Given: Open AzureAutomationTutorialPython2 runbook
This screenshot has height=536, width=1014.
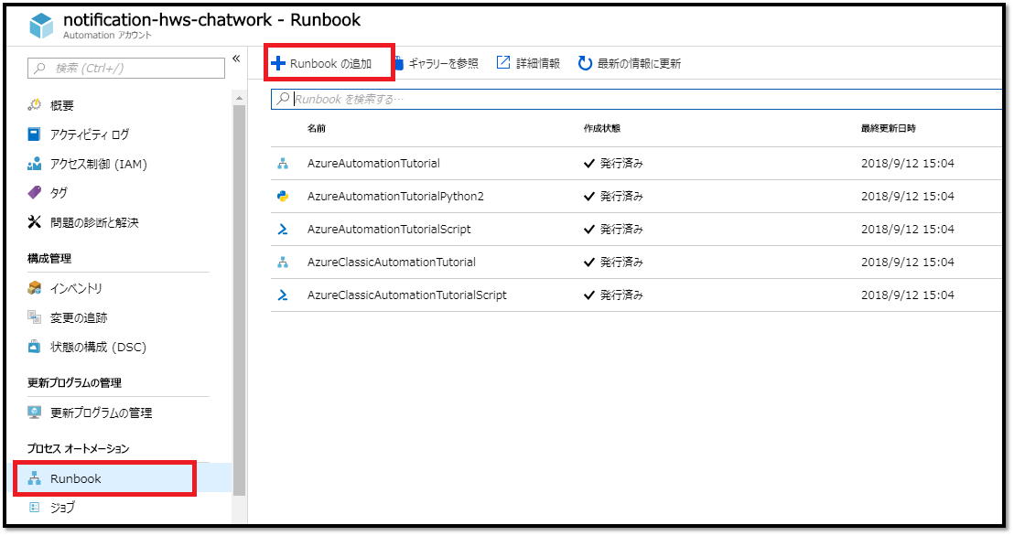Looking at the screenshot, I should 395,196.
